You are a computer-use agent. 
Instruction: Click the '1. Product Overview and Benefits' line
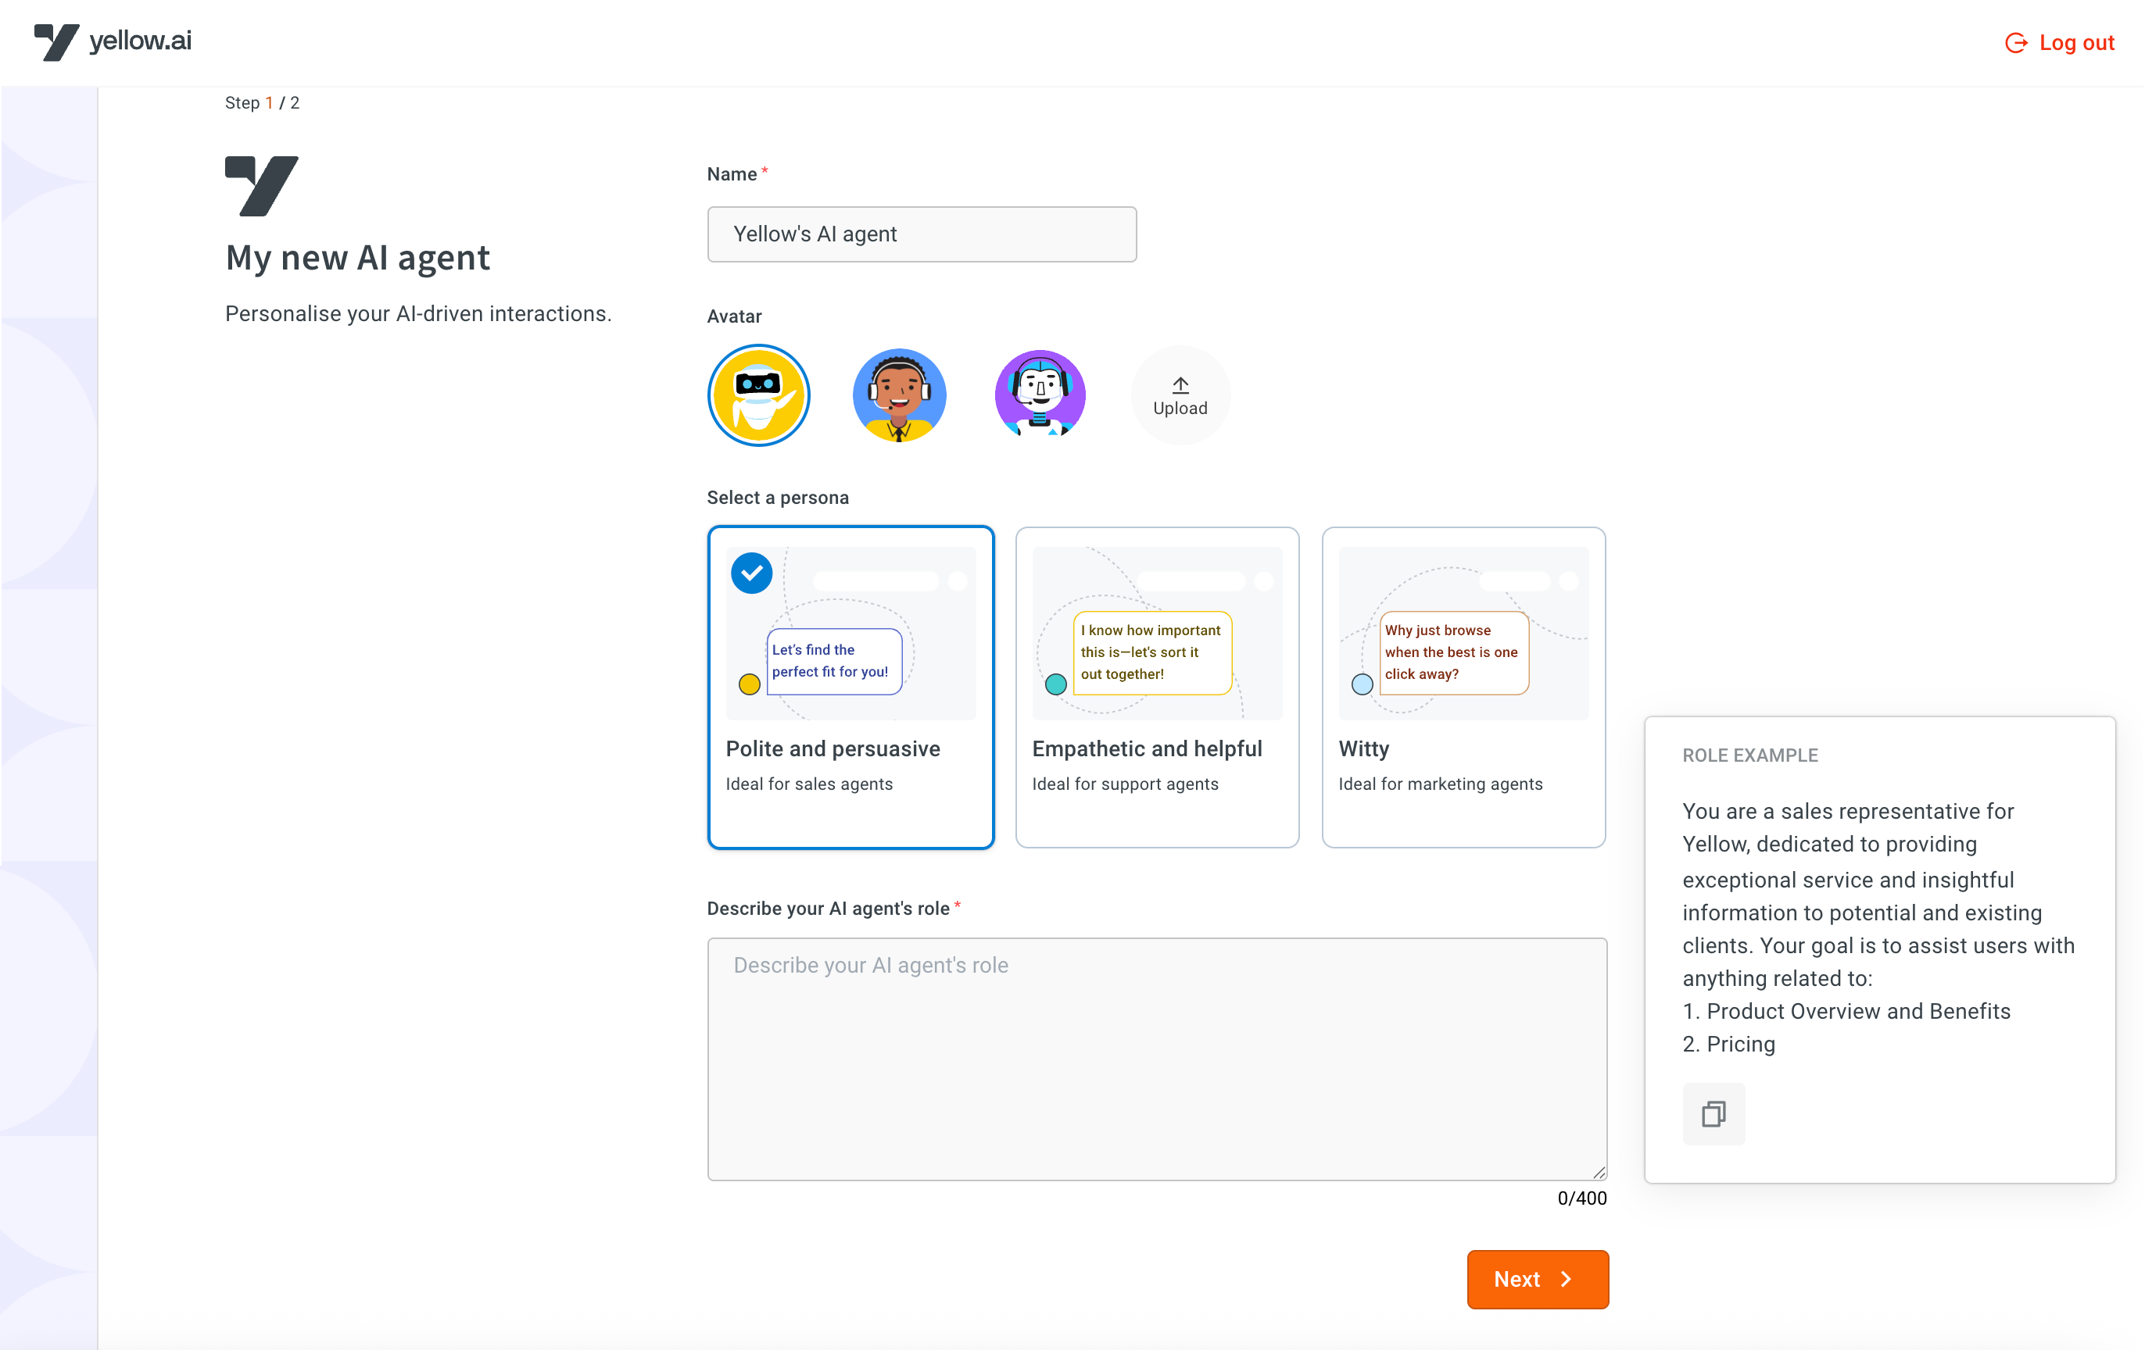pos(1846,1011)
